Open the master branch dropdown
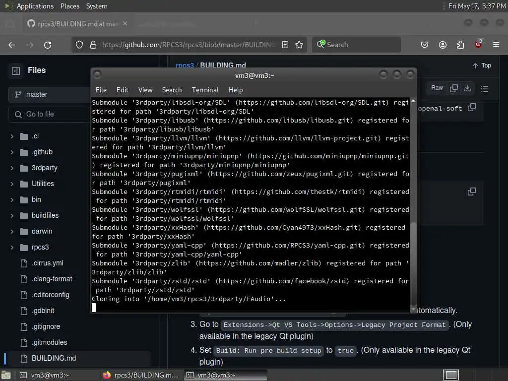This screenshot has width=508, height=381. click(49, 95)
